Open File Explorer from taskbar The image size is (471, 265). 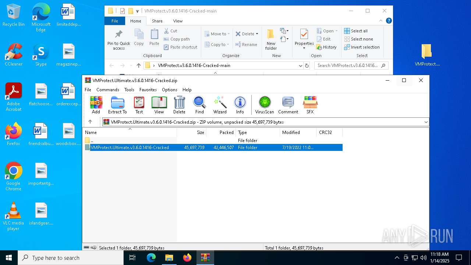coord(169,258)
